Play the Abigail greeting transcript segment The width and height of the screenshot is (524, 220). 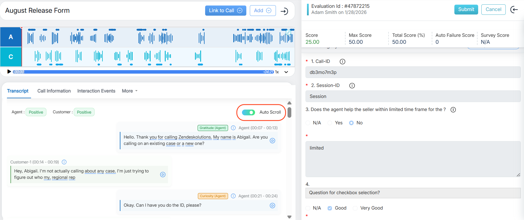pyautogui.click(x=272, y=141)
